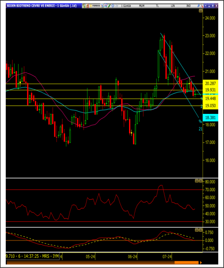Click the MACD panel left options icon
Screen dimensions: 224x268
[x=197, y=230]
